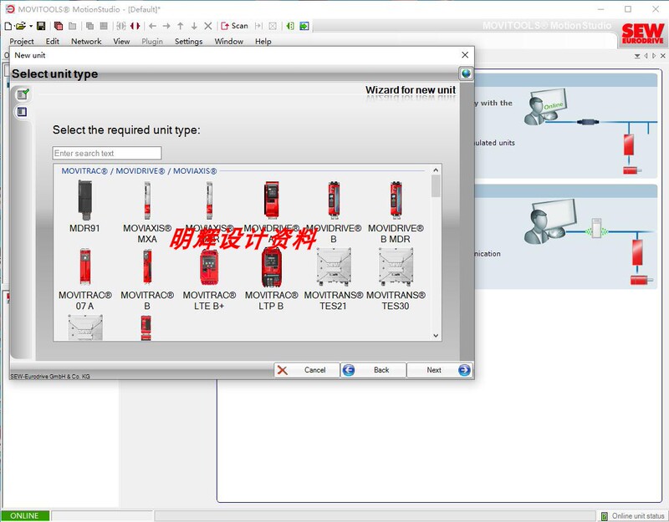Select the MDR91 unit type
This screenshot has width=669, height=522.
84,206
